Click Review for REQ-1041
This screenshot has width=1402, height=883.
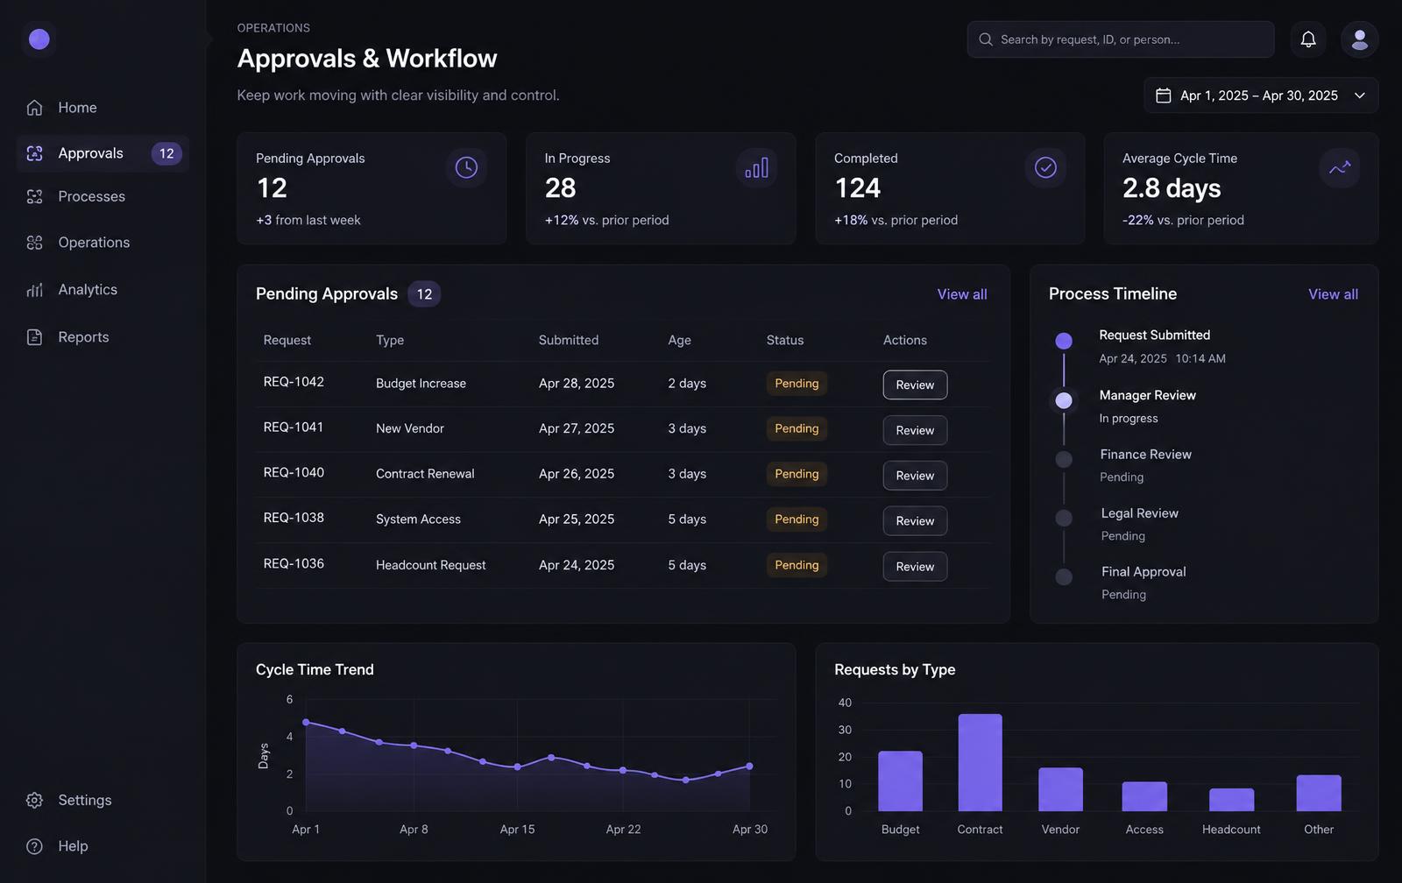(915, 430)
